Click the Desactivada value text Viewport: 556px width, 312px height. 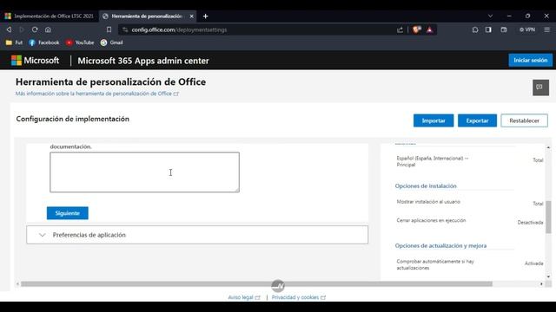530,223
